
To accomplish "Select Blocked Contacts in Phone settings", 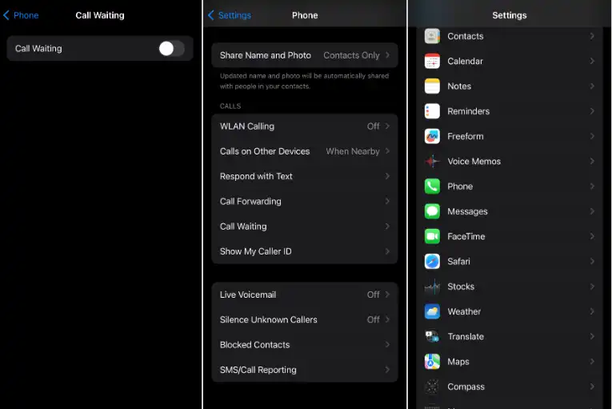I will pyautogui.click(x=304, y=345).
